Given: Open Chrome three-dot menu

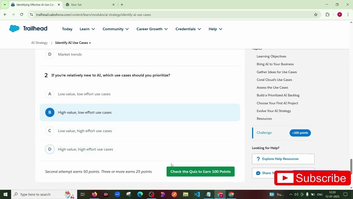Looking at the screenshot, I should [348, 15].
